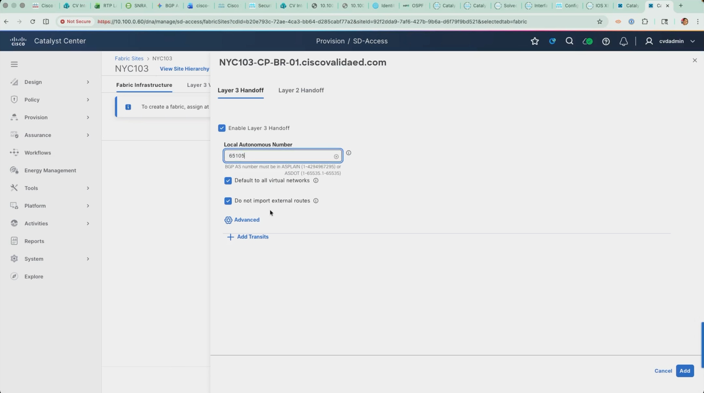
Task: Toggle Default to all virtual networks checkbox
Action: coord(228,181)
